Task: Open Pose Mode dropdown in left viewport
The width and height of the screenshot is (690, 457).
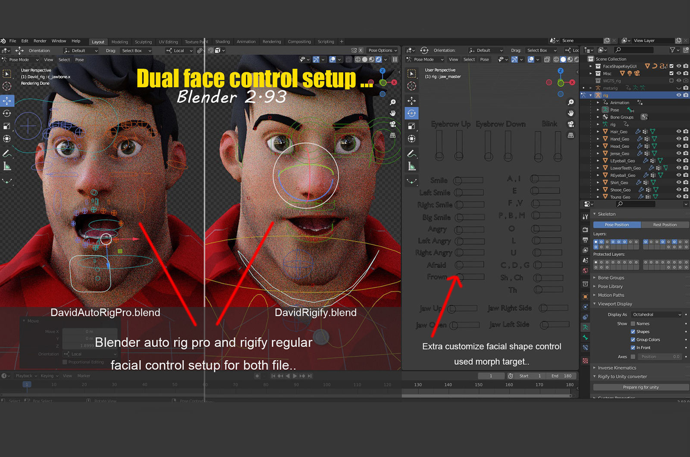Action: [20, 59]
